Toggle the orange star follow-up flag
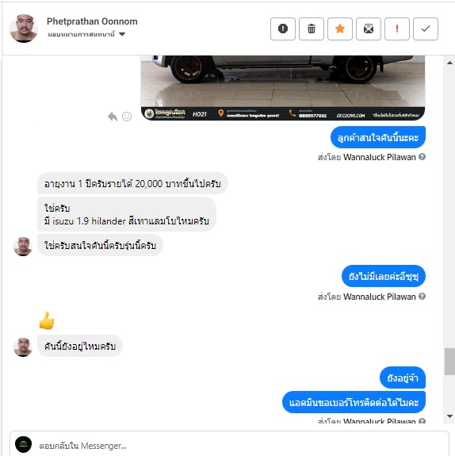 339,29
